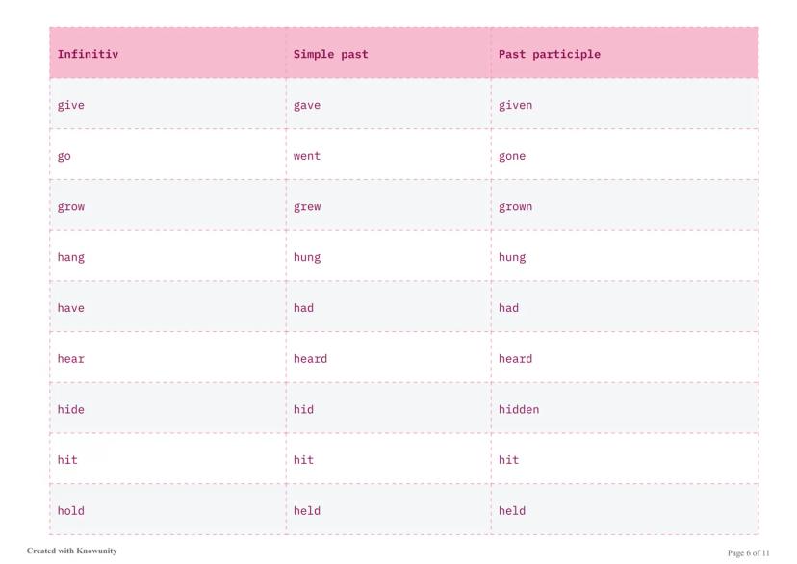The height and width of the screenshot is (564, 797).
Task: Select the infinitive cell "hide"
Action: (71, 409)
